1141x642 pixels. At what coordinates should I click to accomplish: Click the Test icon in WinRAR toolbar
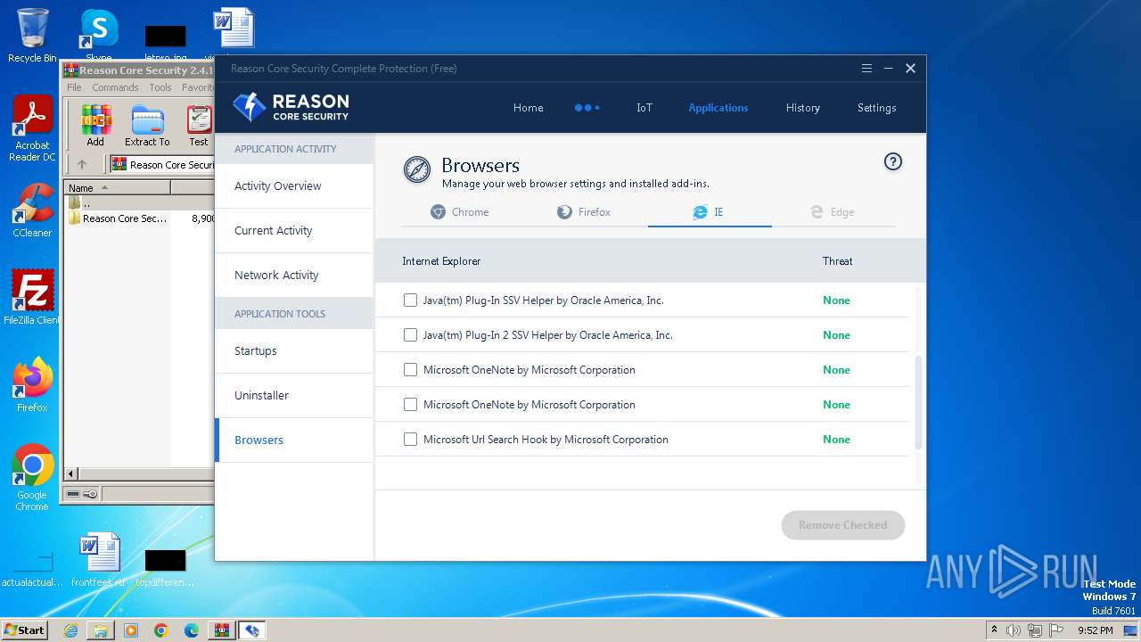pos(199,126)
